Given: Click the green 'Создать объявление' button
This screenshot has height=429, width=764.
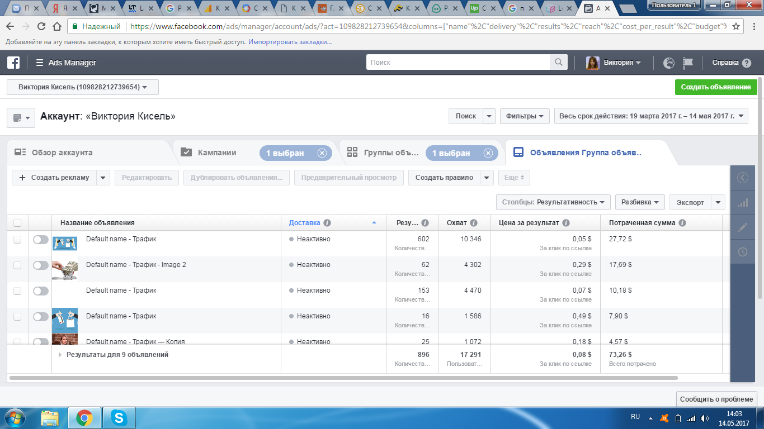Looking at the screenshot, I should (715, 87).
